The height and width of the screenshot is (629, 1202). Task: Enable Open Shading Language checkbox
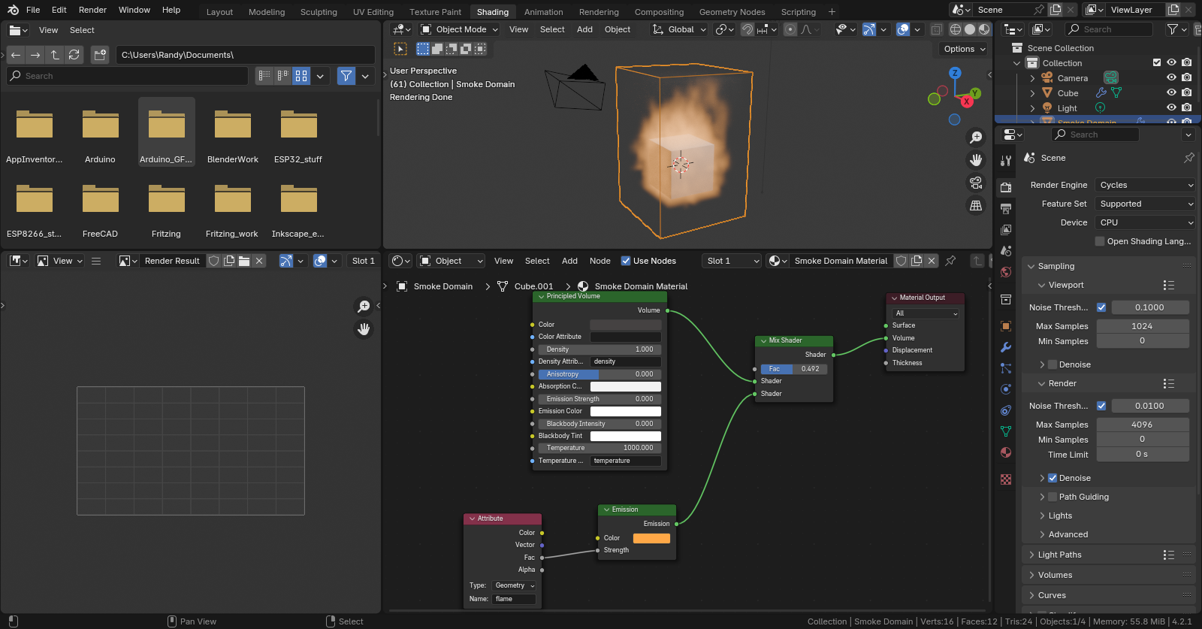1100,241
